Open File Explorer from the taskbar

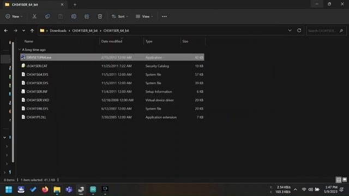pos(57,189)
